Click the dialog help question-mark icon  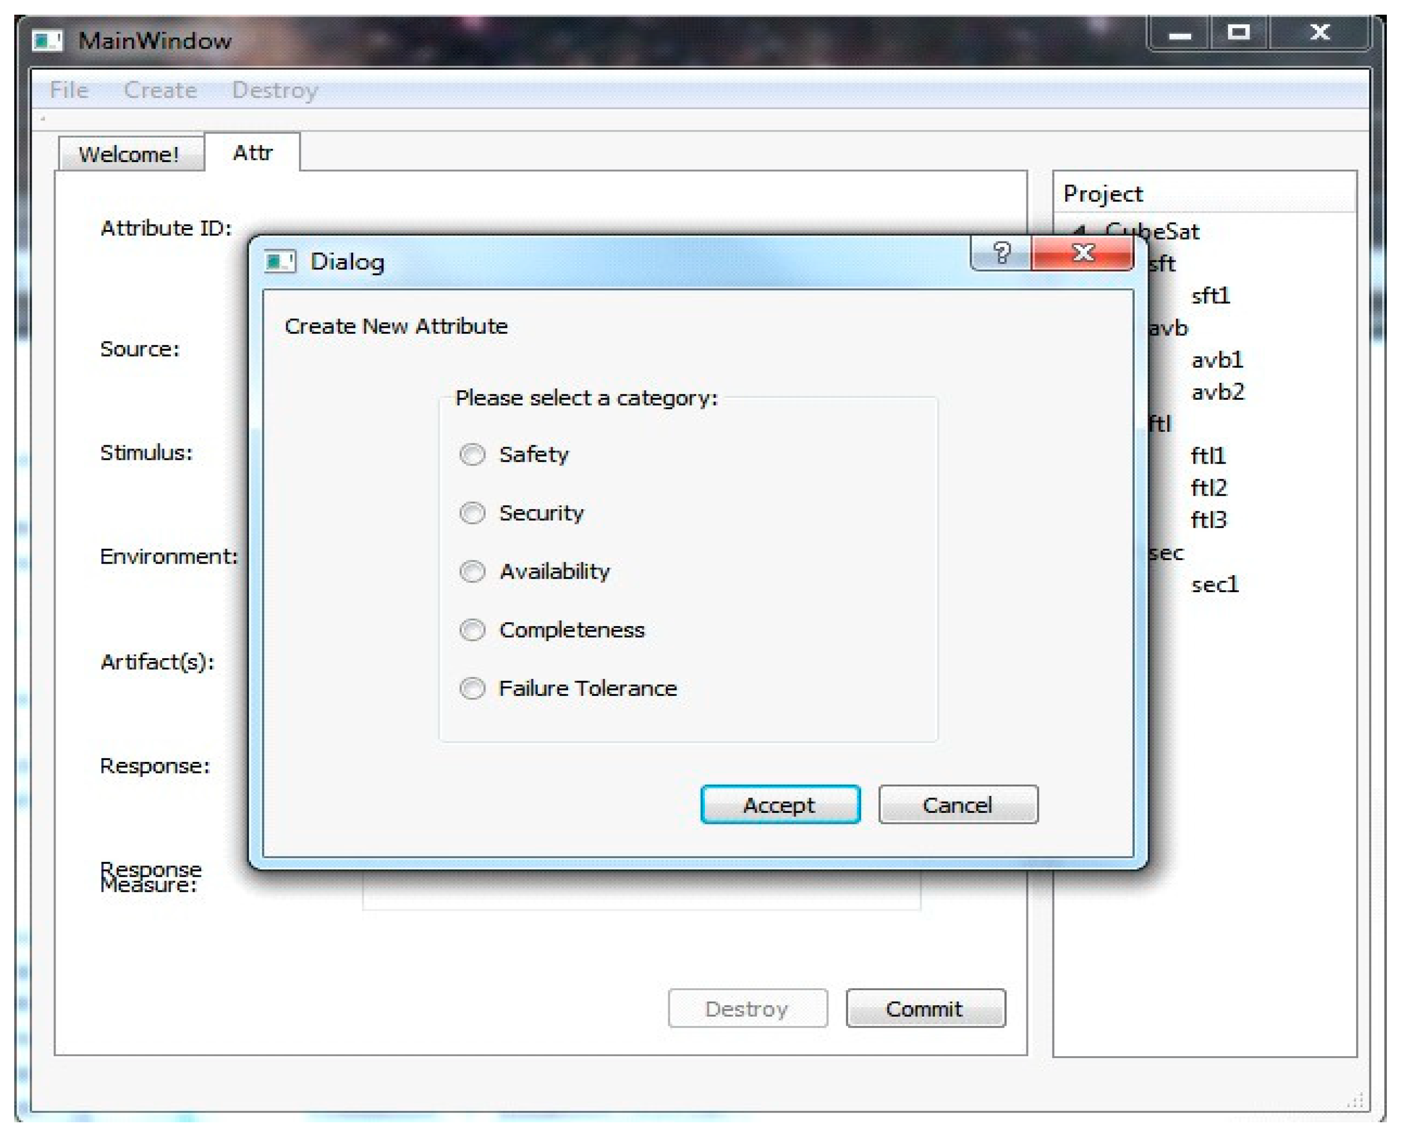tap(1001, 252)
